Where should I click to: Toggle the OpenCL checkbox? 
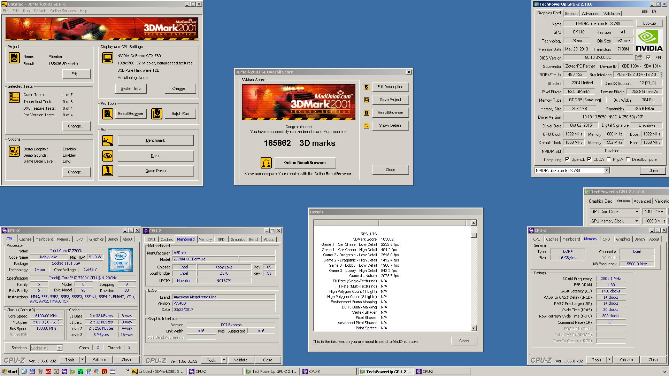pyautogui.click(x=567, y=159)
